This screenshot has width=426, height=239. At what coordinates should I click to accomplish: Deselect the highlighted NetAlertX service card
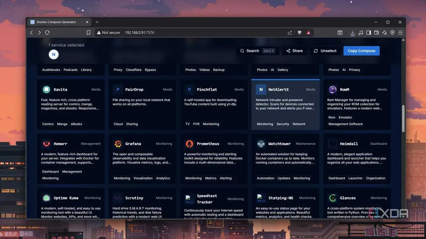coord(285,104)
